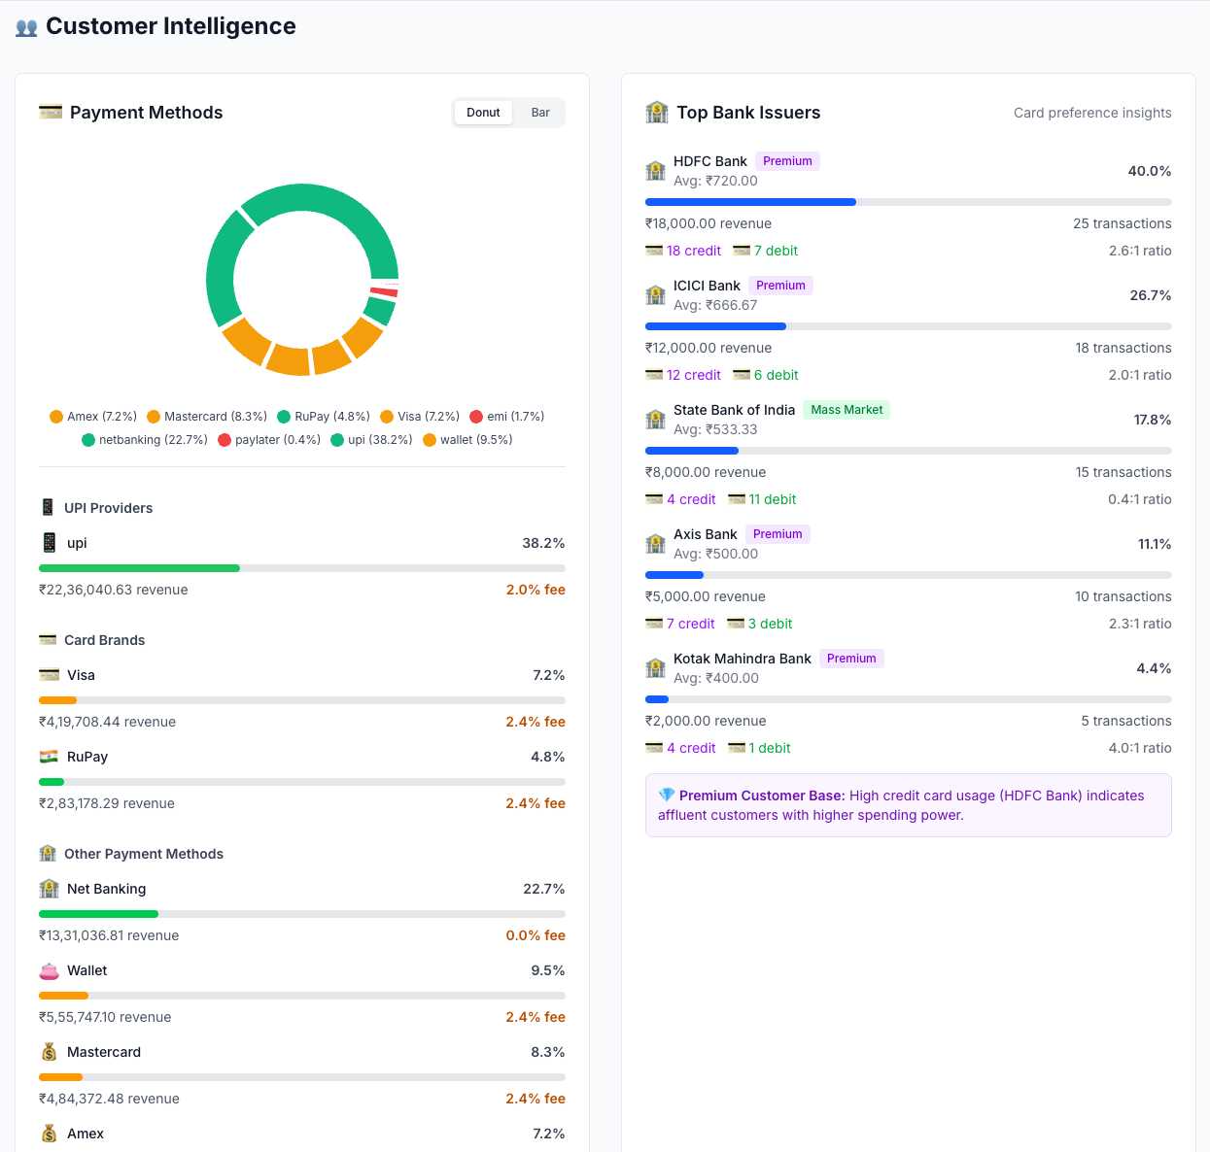Click the Visa card icon

point(50,674)
